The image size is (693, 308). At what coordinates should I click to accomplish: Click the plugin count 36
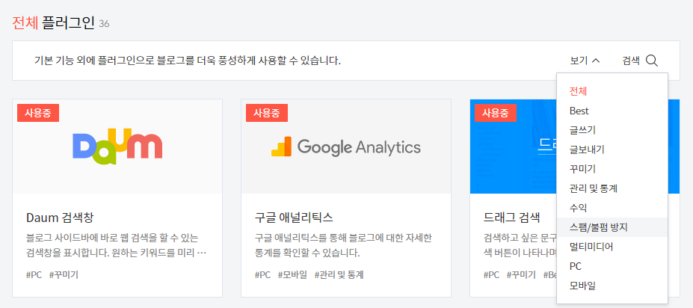105,24
